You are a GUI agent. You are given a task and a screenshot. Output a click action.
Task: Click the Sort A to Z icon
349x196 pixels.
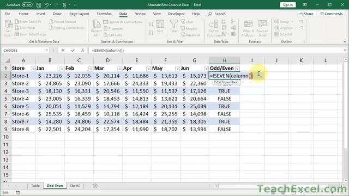(151, 24)
